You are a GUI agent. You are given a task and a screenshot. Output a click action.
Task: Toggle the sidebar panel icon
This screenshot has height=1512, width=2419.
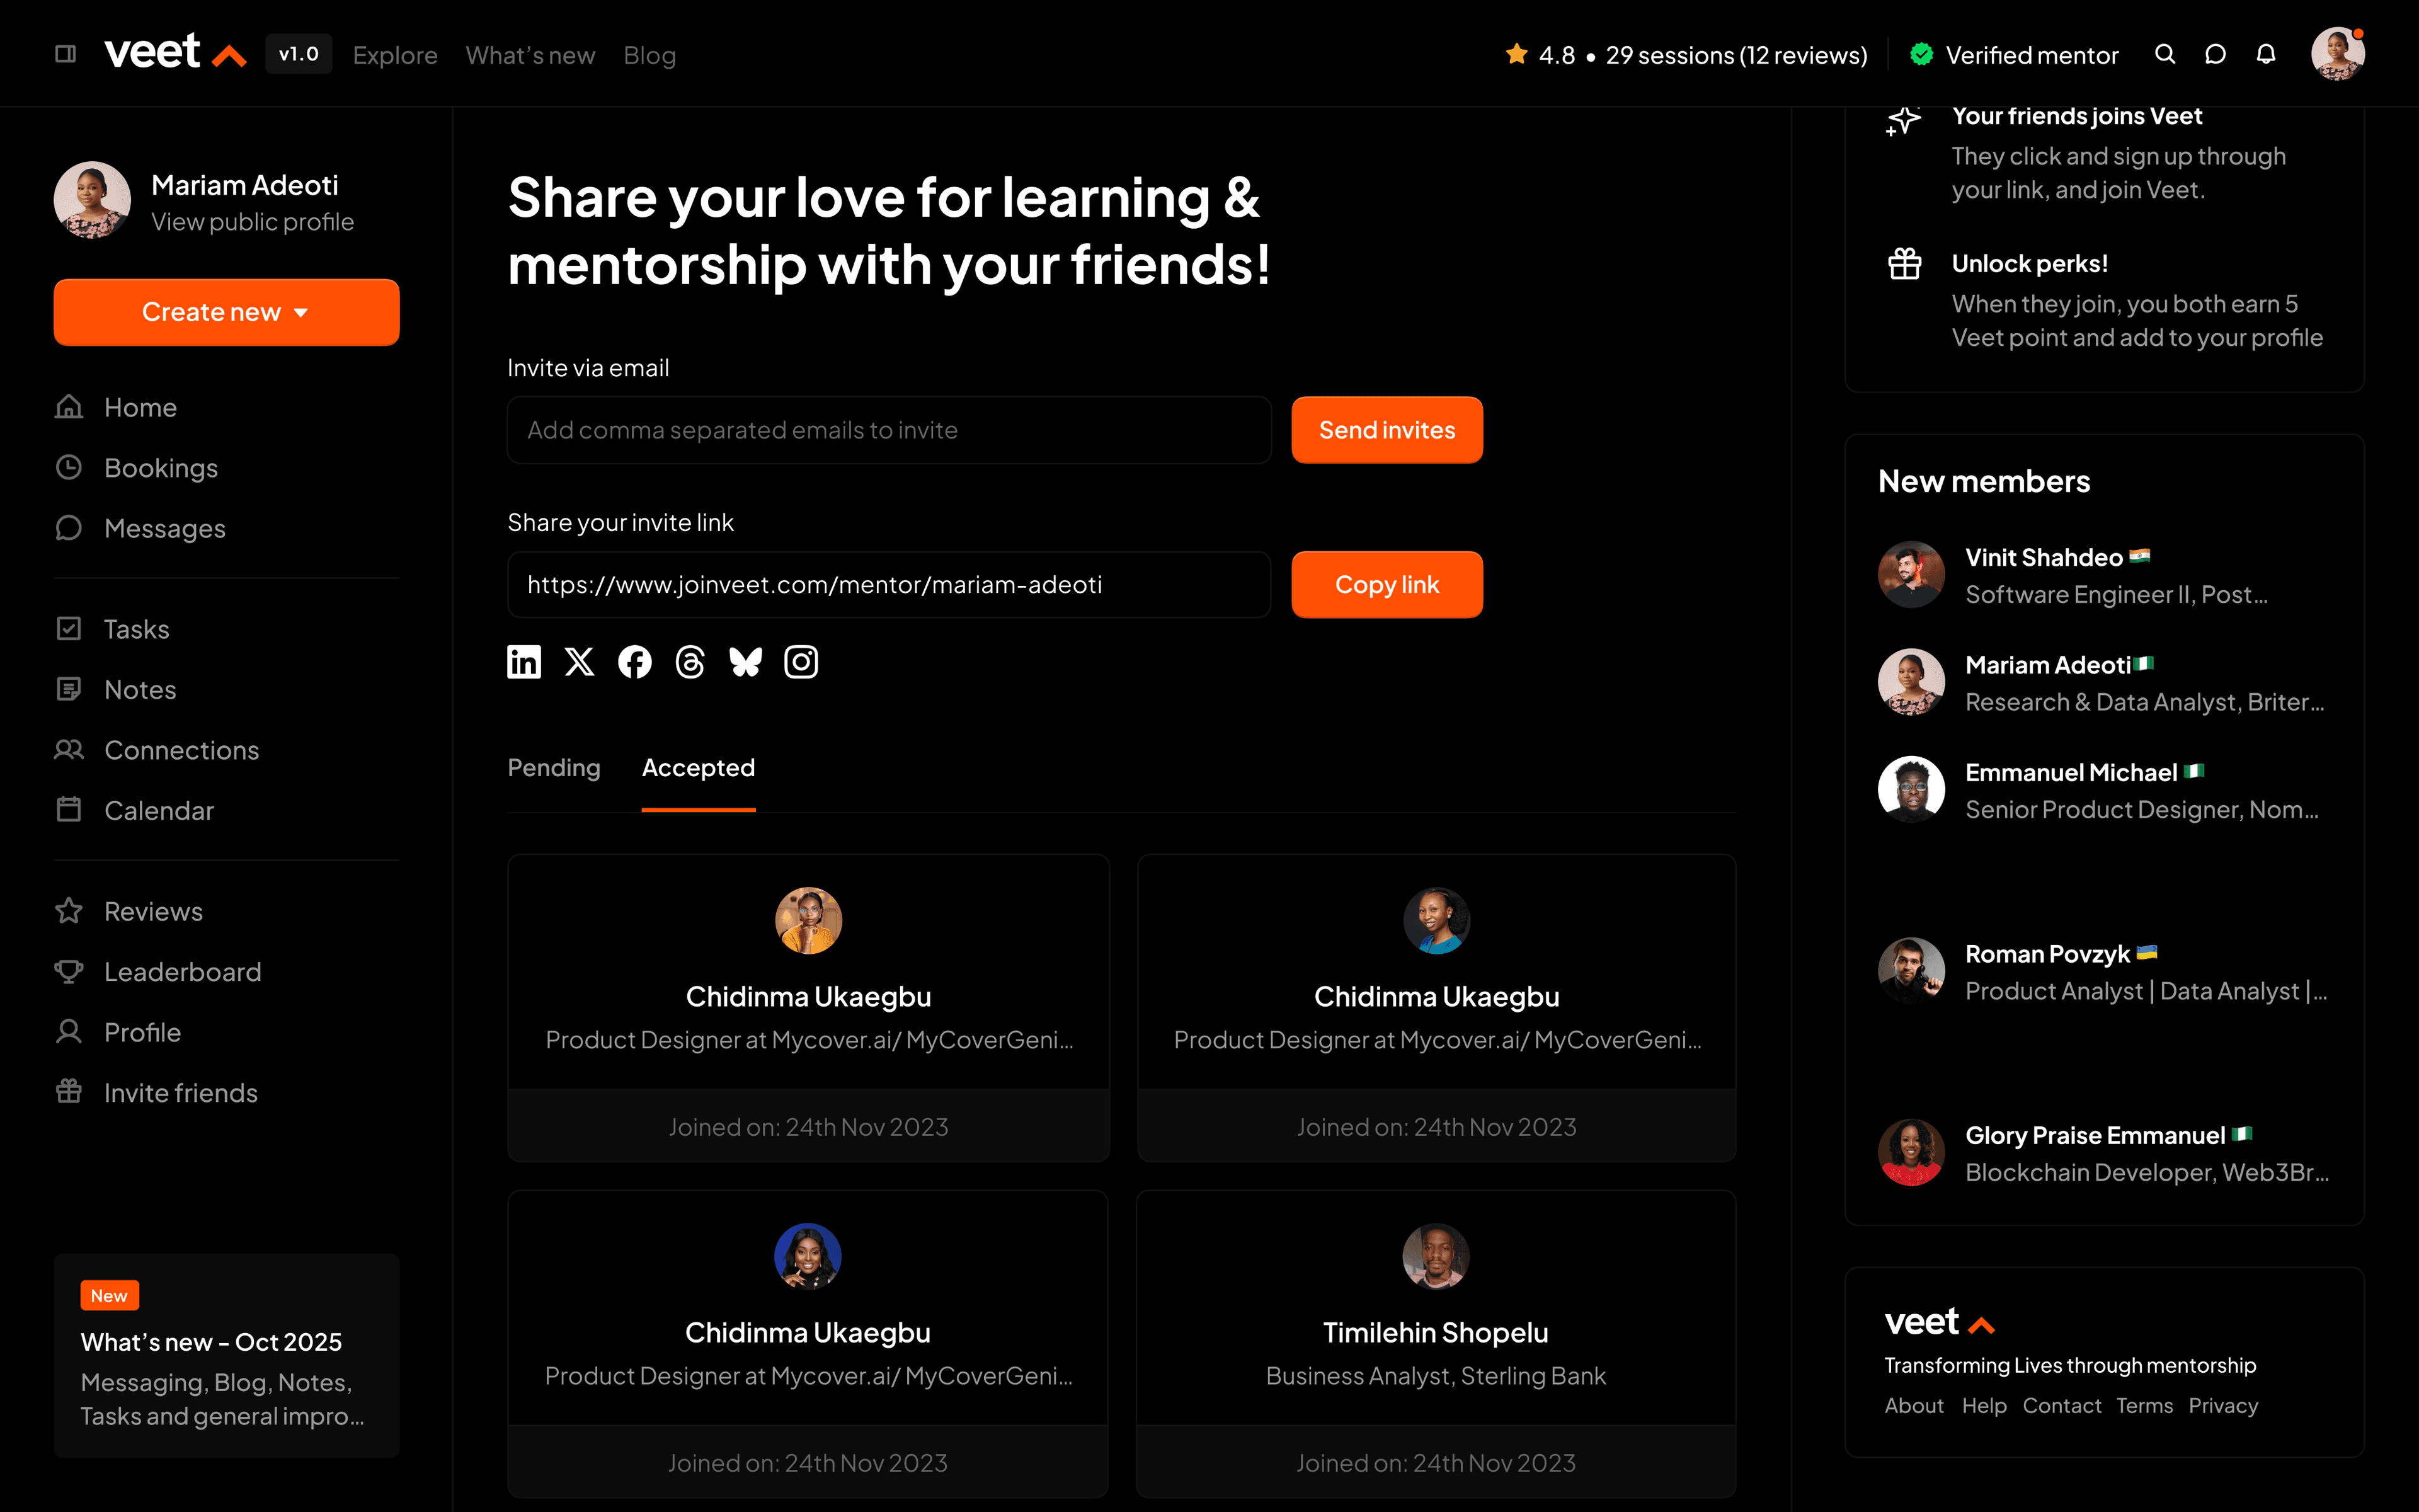pyautogui.click(x=66, y=54)
